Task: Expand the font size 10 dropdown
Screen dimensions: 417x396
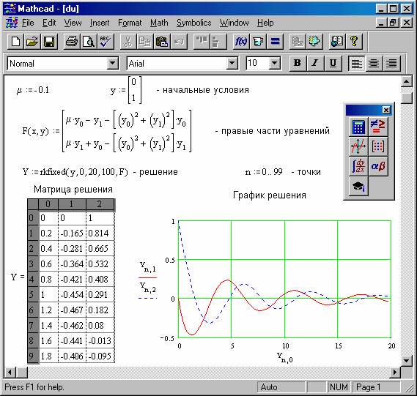Action: click(x=275, y=63)
